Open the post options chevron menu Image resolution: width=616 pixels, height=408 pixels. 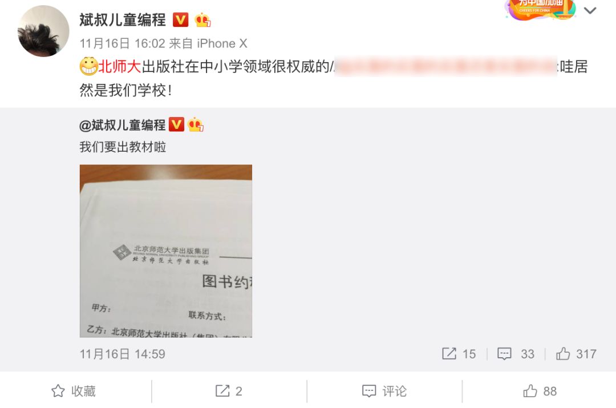point(590,11)
